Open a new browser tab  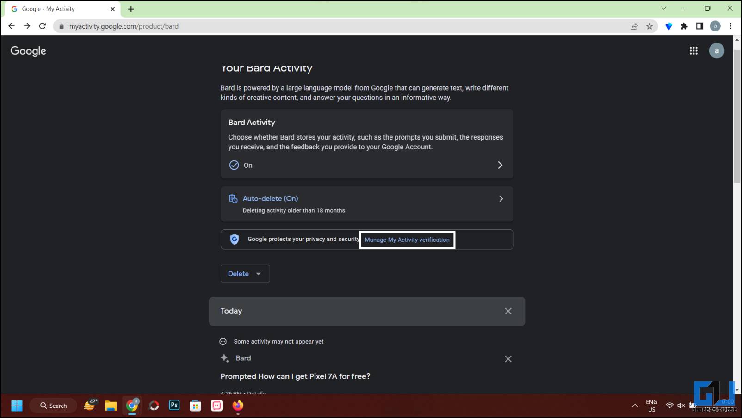(131, 9)
